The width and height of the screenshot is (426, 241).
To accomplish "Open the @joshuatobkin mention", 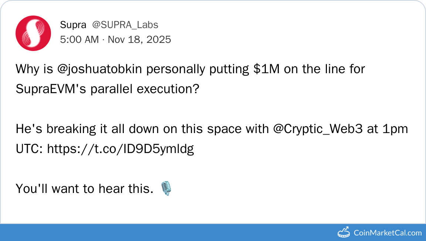I will click(98, 69).
